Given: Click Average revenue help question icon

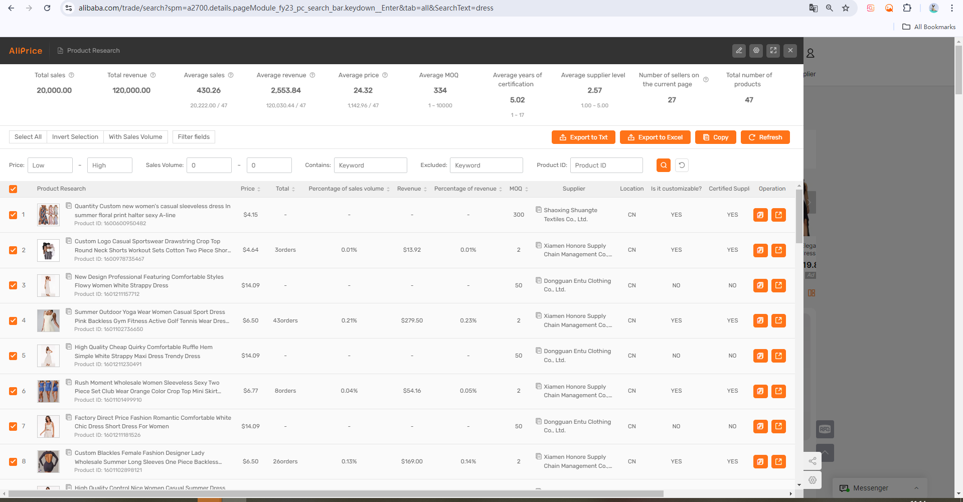Looking at the screenshot, I should [312, 75].
